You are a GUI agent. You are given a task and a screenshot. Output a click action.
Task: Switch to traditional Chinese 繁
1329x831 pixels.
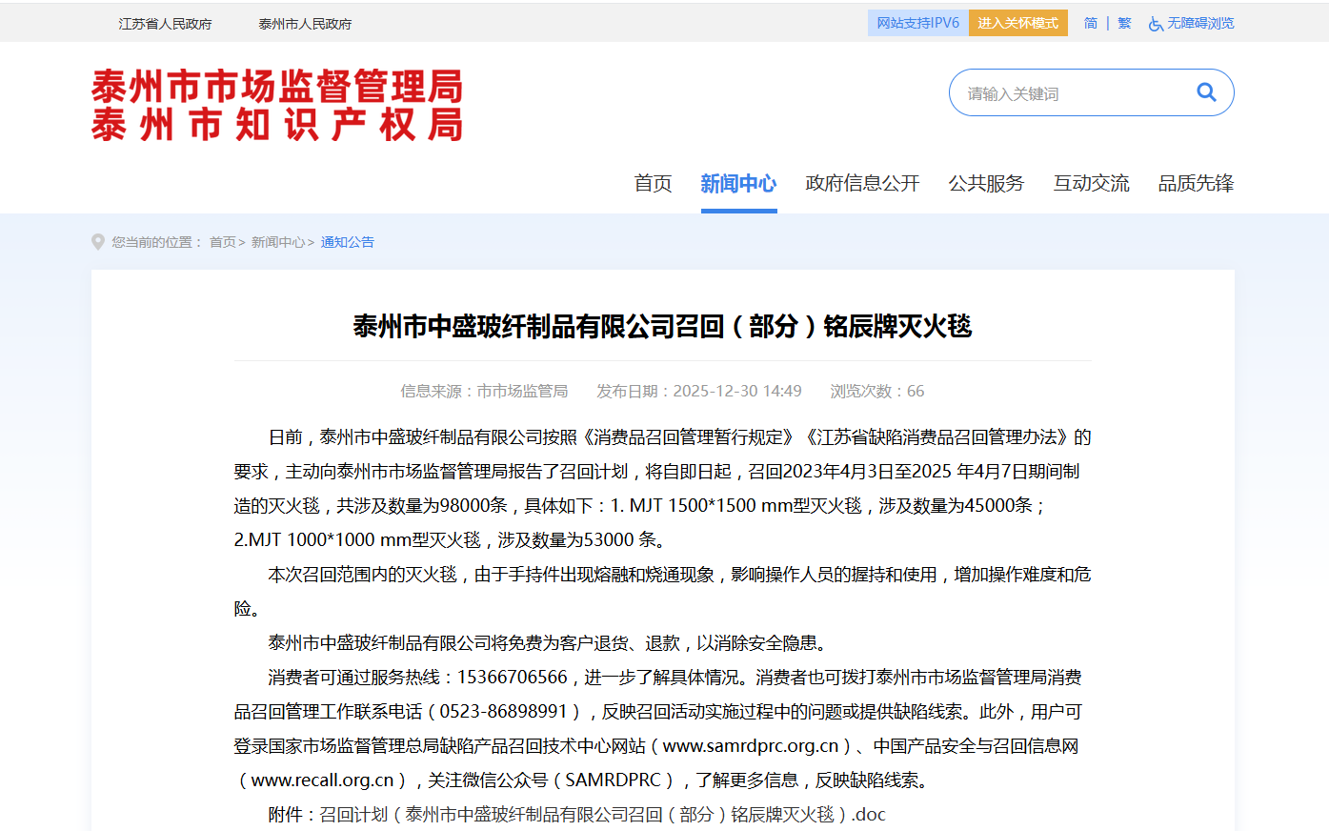click(1124, 23)
